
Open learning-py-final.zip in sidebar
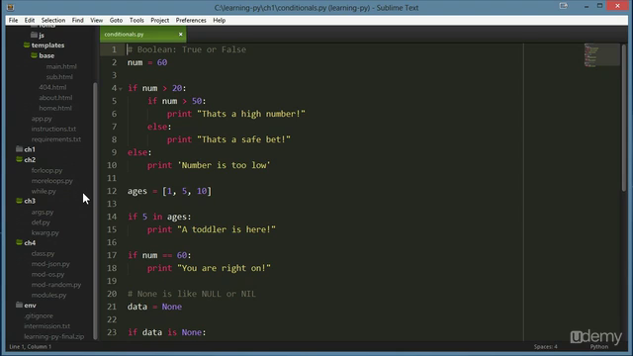(x=53, y=336)
